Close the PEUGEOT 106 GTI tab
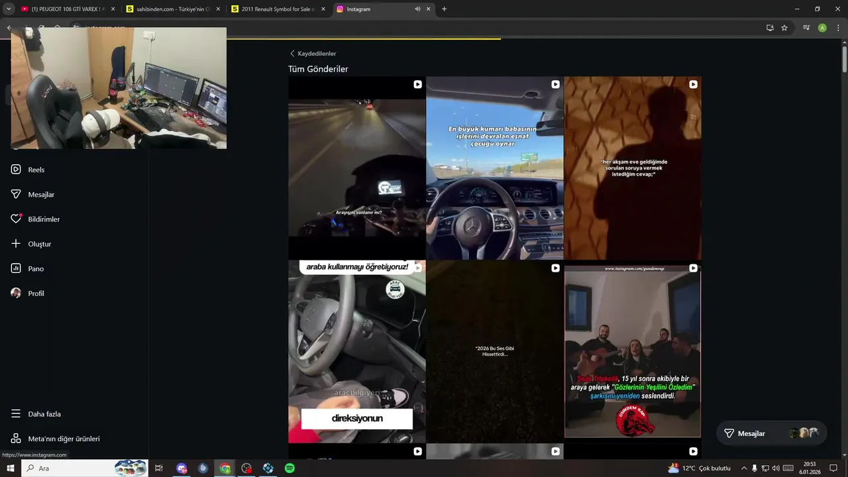The width and height of the screenshot is (848, 477). pyautogui.click(x=113, y=9)
